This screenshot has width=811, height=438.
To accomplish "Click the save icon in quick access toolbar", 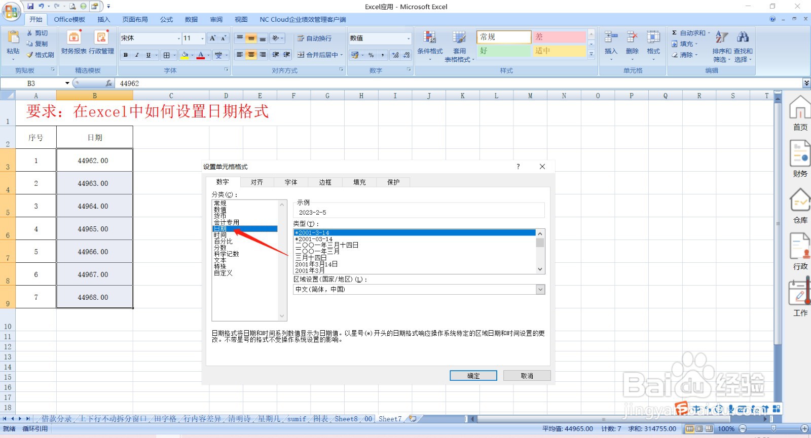I will pyautogui.click(x=30, y=7).
